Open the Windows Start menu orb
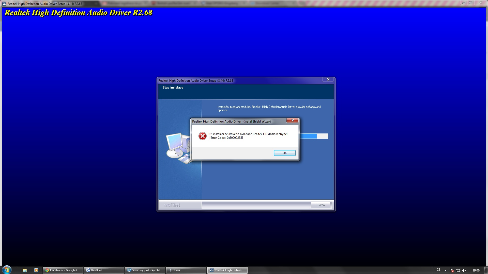488x274 pixels. [x=7, y=270]
